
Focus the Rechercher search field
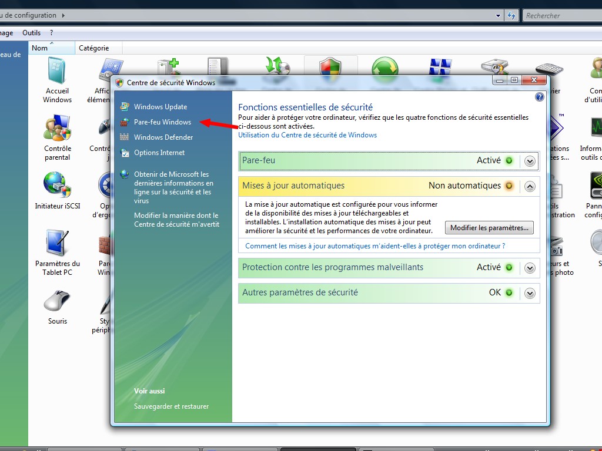(x=563, y=16)
